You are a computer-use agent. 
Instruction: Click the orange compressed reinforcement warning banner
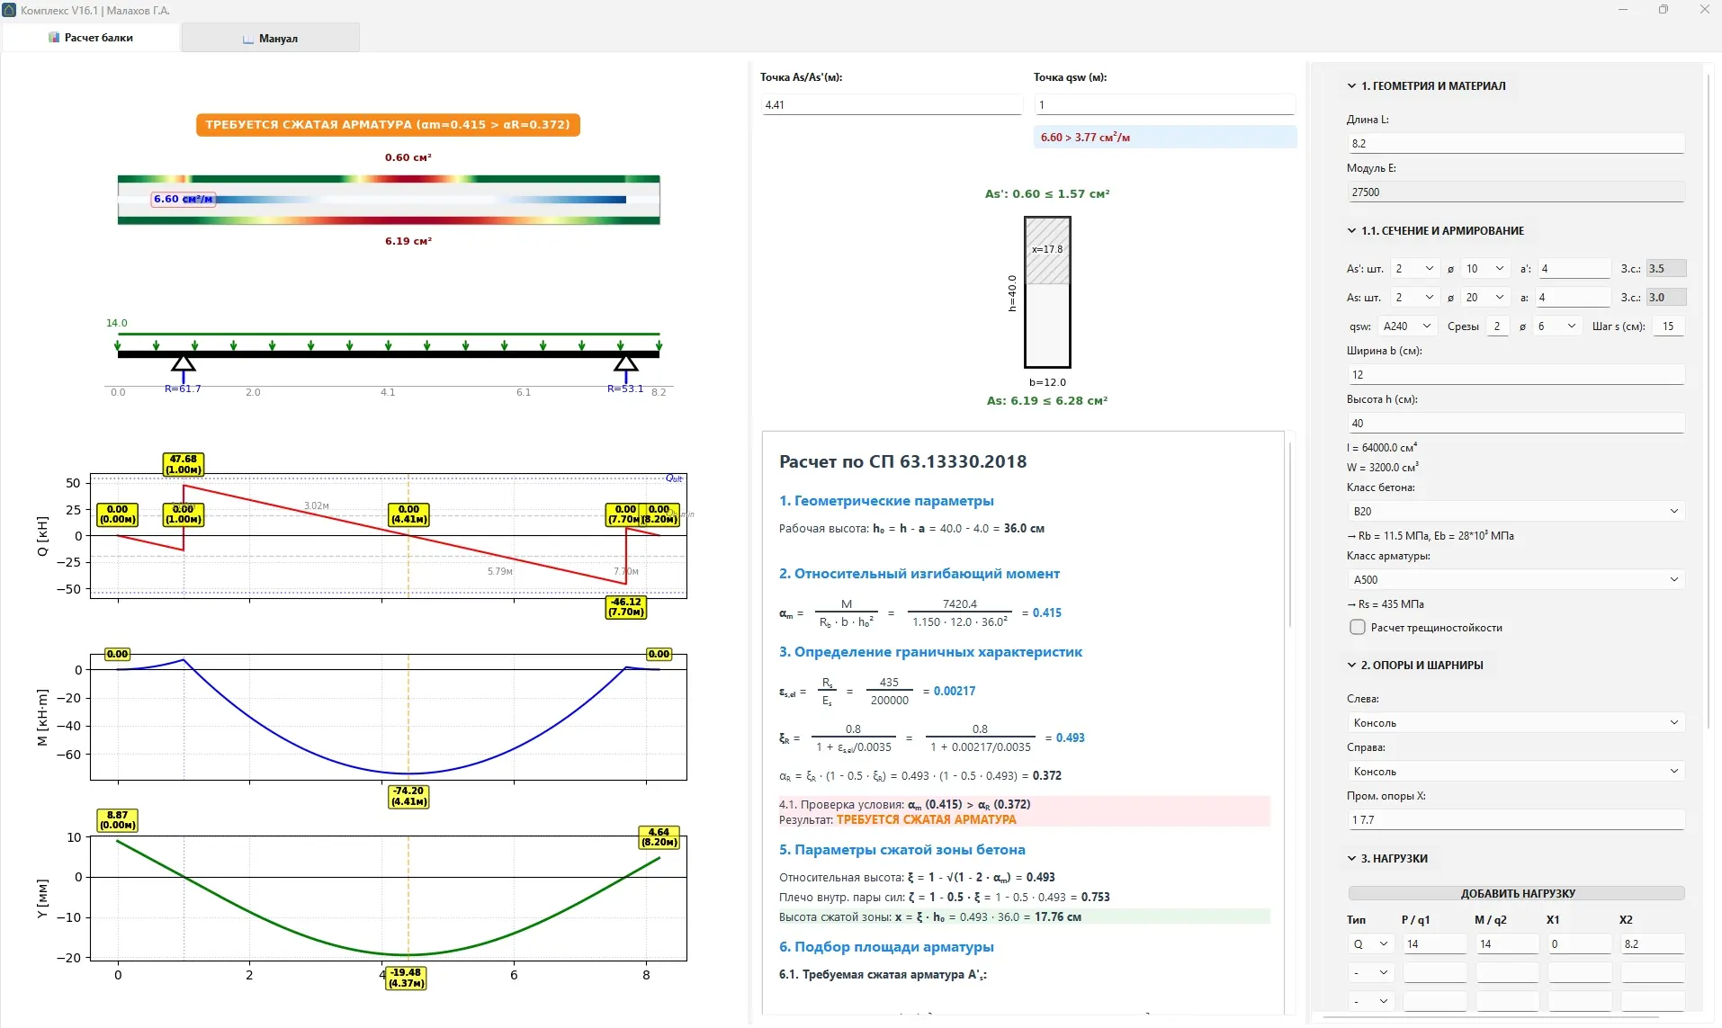click(x=388, y=125)
